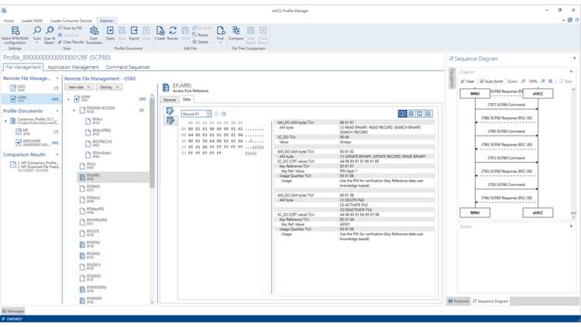Select the first data view layout icon

coord(402,114)
